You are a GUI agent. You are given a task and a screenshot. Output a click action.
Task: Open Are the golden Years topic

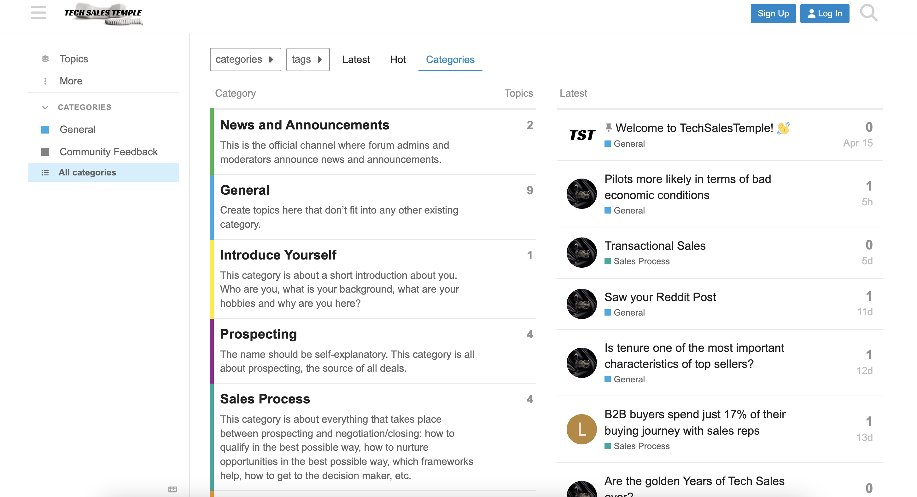coord(694,486)
